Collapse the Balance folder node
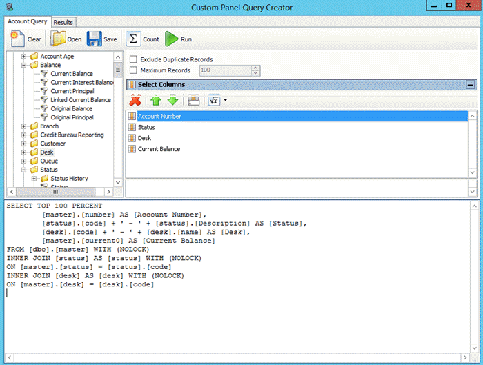 click(24, 65)
